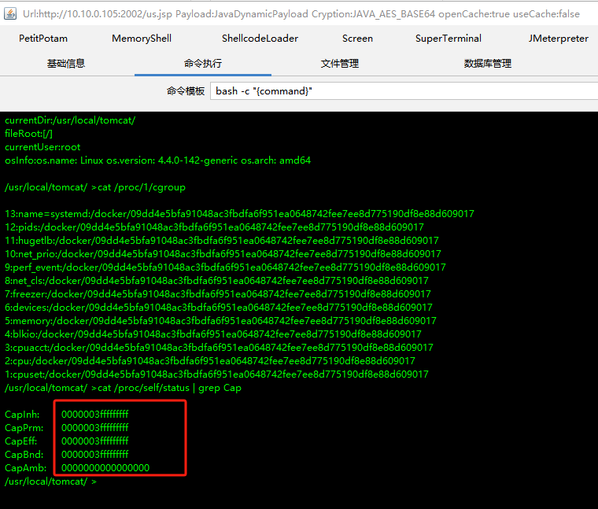Click the 命令模板 label

tap(186, 91)
